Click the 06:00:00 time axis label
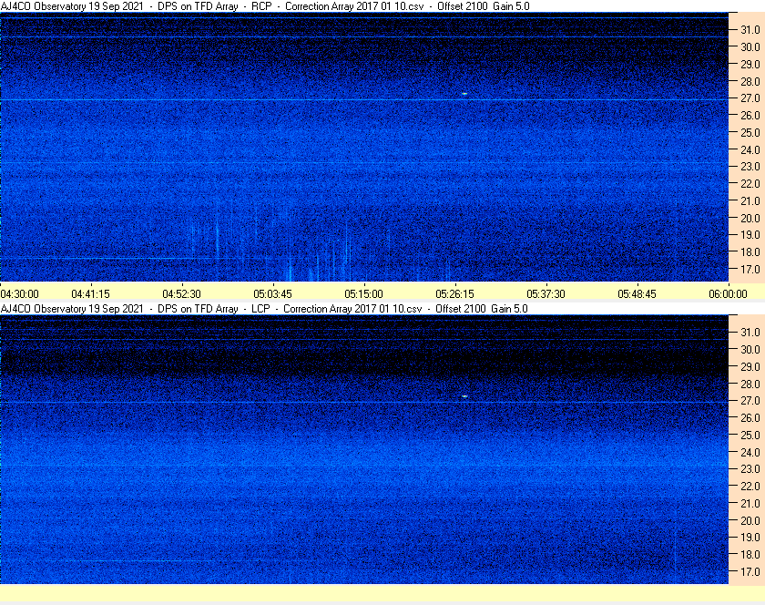The image size is (765, 605). click(x=728, y=294)
